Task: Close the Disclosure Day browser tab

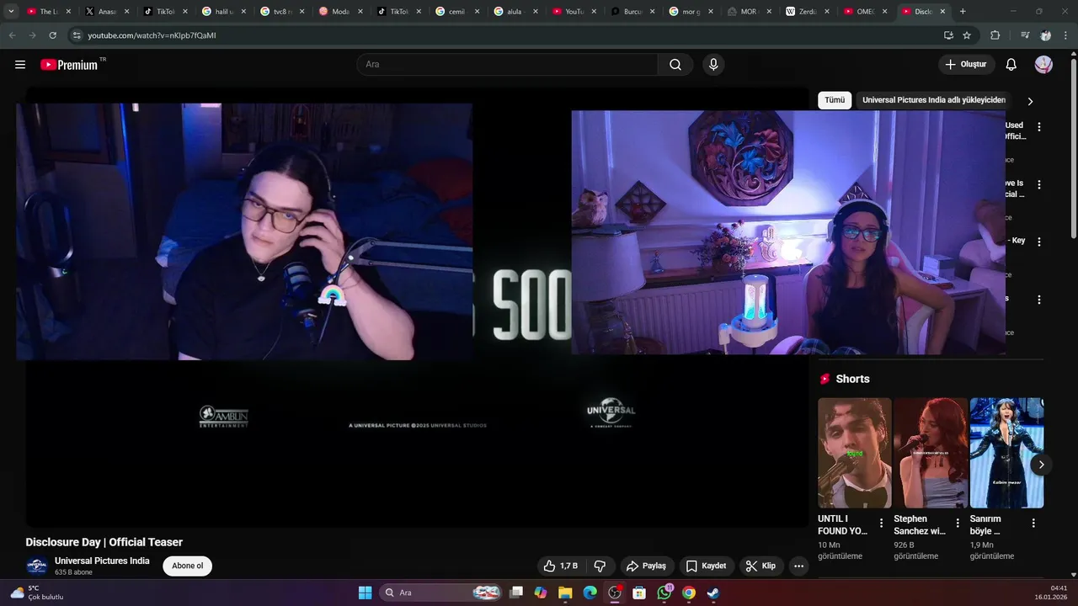Action: click(x=942, y=12)
